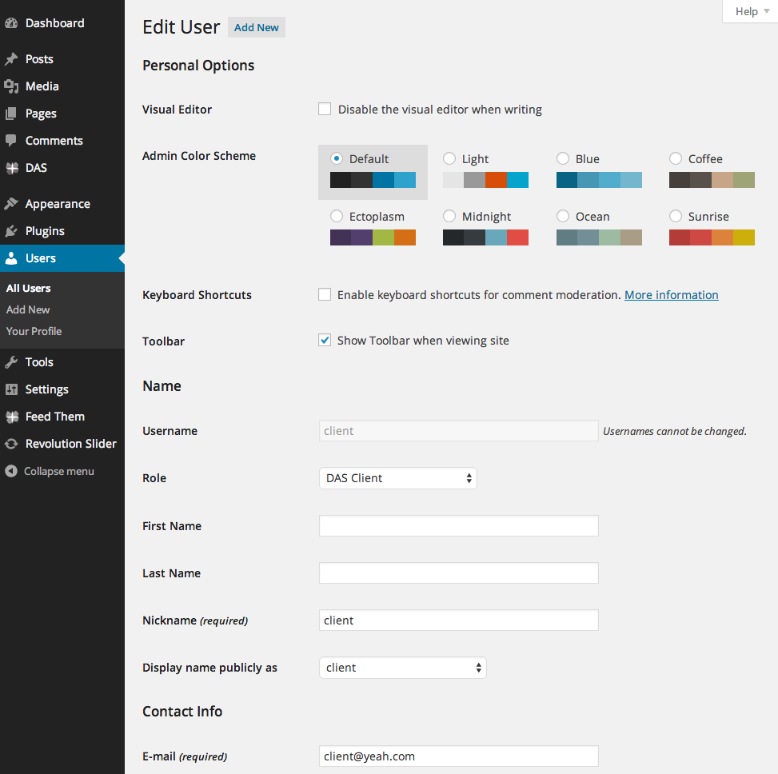
Task: Enable keyboard shortcuts for comment moderation
Action: point(325,295)
